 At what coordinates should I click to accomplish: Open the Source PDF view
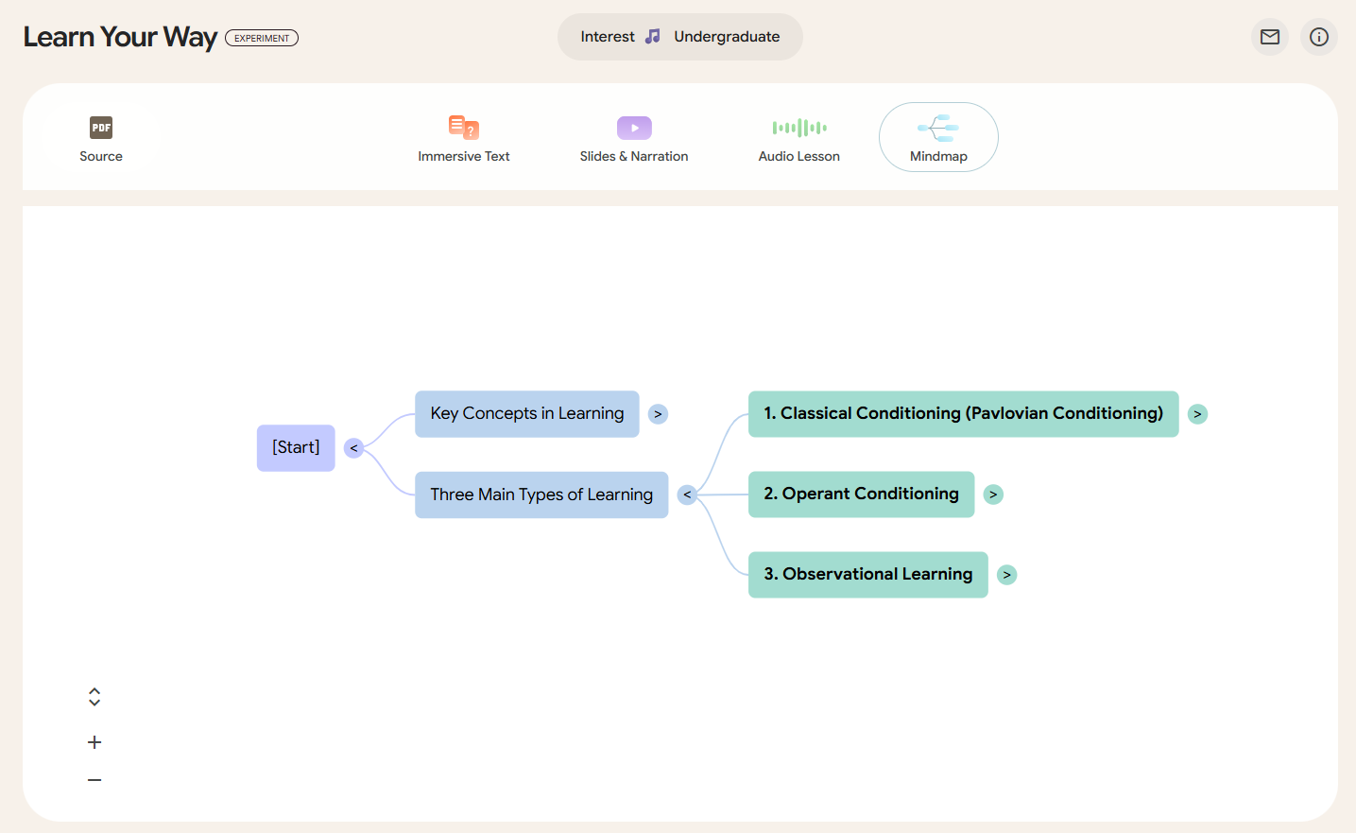[100, 137]
